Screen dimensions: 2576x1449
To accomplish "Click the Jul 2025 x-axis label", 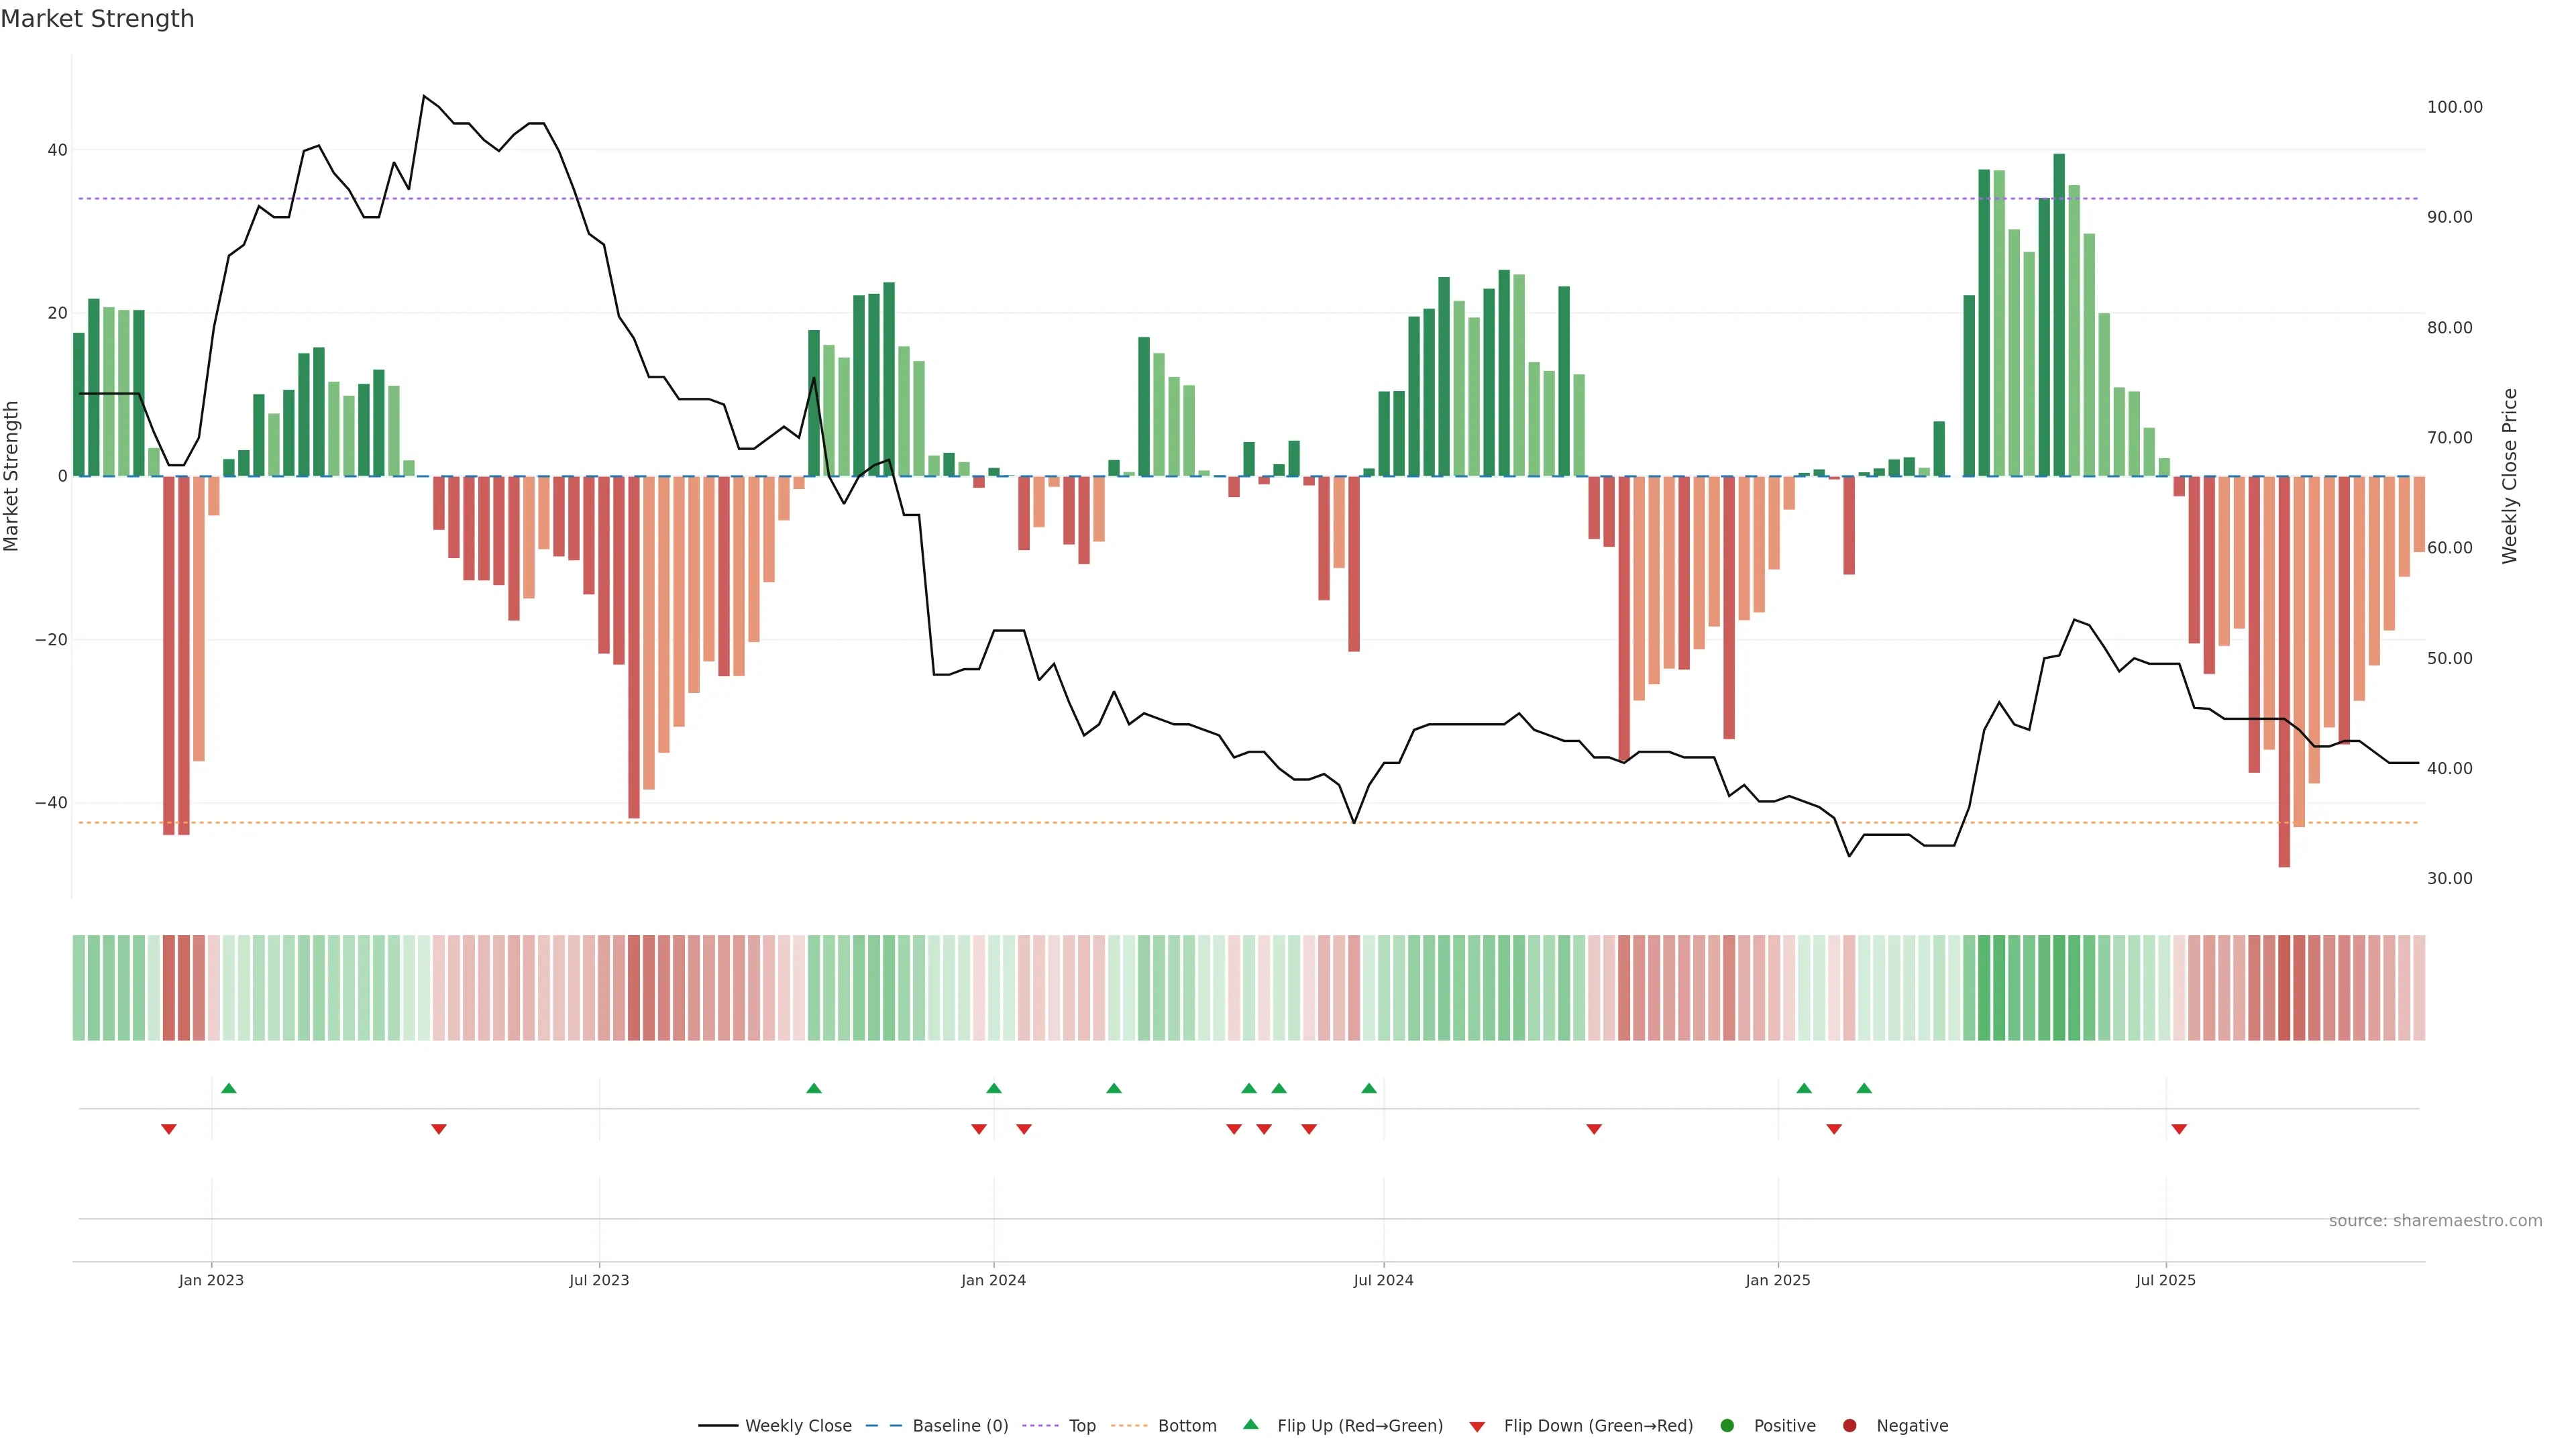I will pos(2165,1280).
